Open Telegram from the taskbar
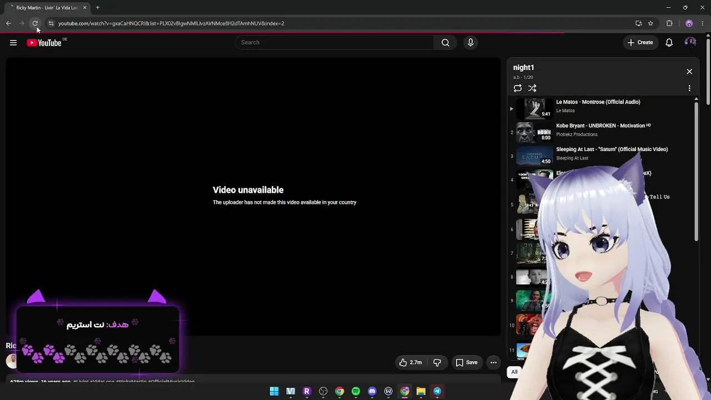 pos(437,392)
